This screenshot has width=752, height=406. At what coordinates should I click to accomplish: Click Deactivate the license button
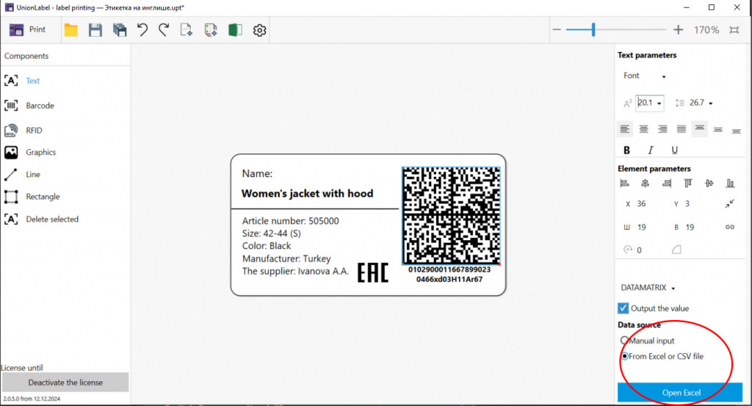coord(65,383)
